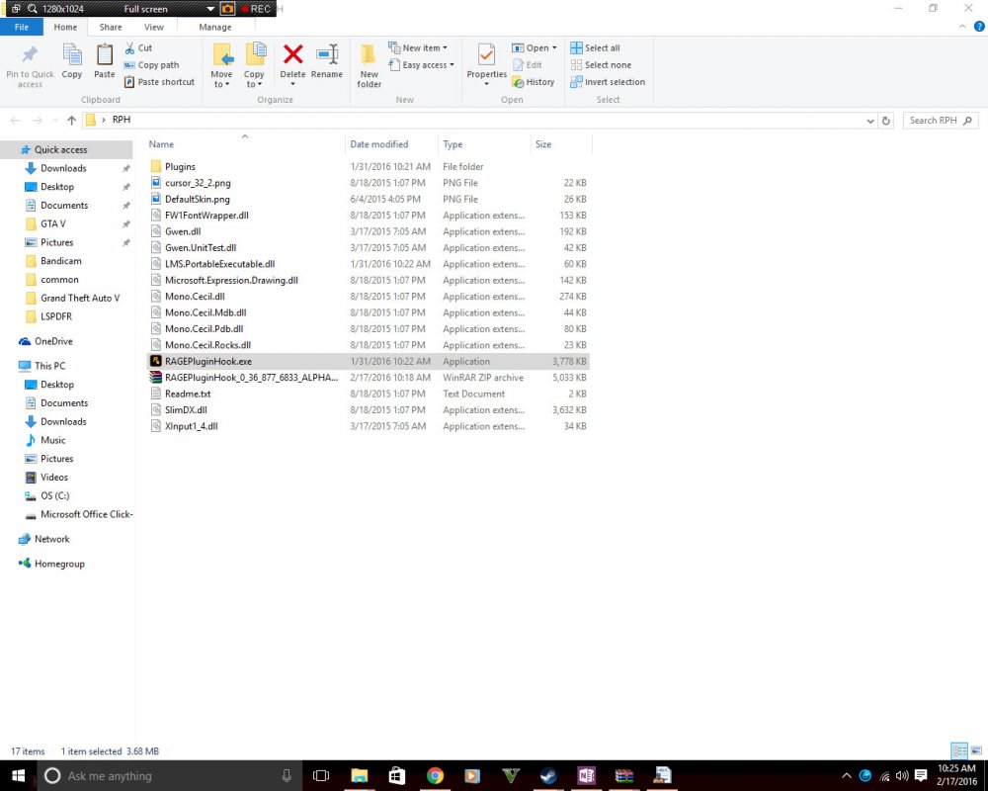Click Edit in Open group
Image resolution: width=988 pixels, height=791 pixels.
point(528,65)
